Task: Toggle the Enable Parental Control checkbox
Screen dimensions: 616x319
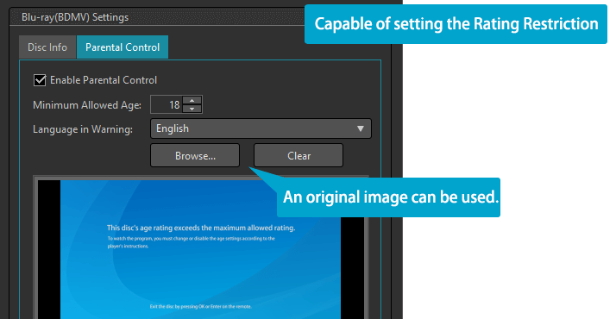Action: point(40,80)
